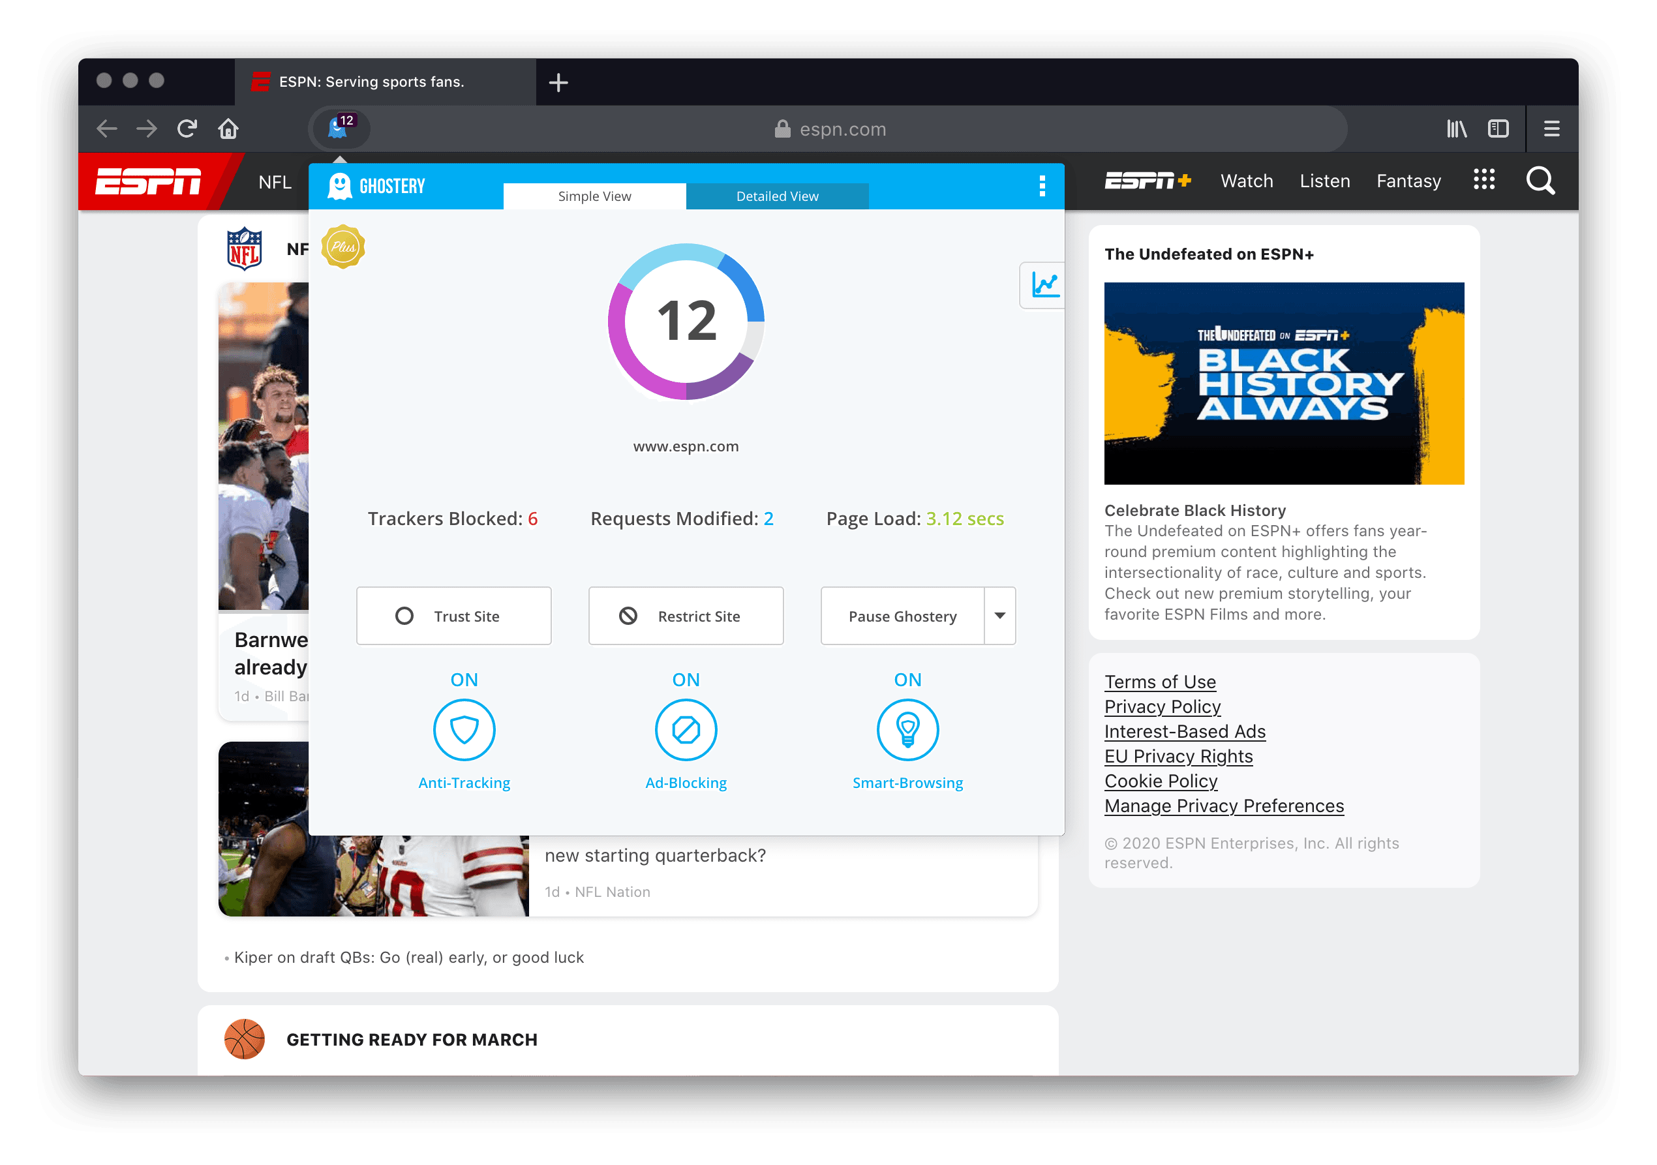Reload the page with refresh icon
Viewport: 1657px width, 1165px height.
[188, 129]
